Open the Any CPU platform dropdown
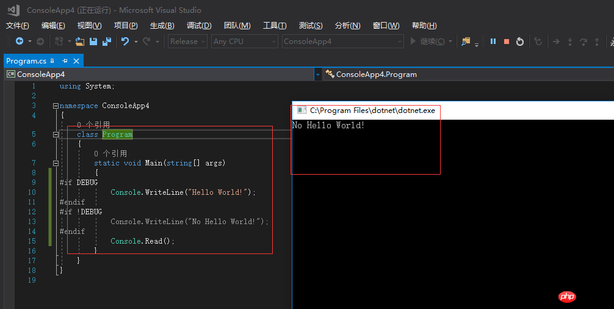 245,41
